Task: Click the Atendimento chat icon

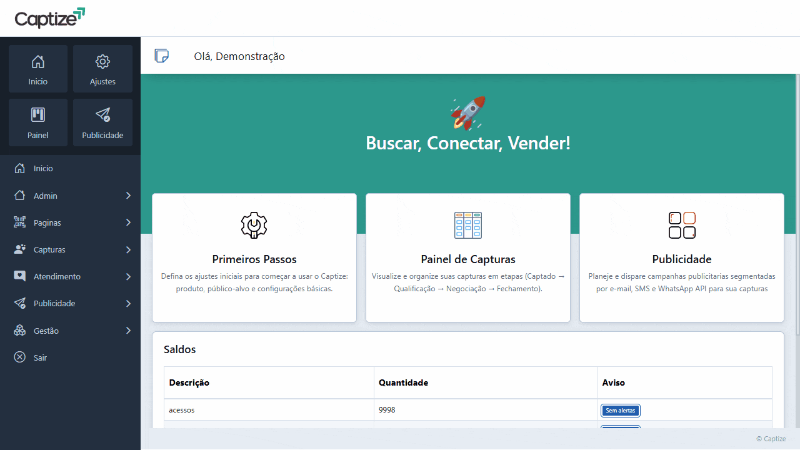Action: (x=19, y=276)
